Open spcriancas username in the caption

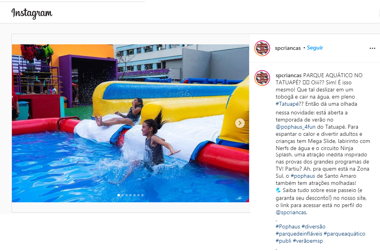288,76
